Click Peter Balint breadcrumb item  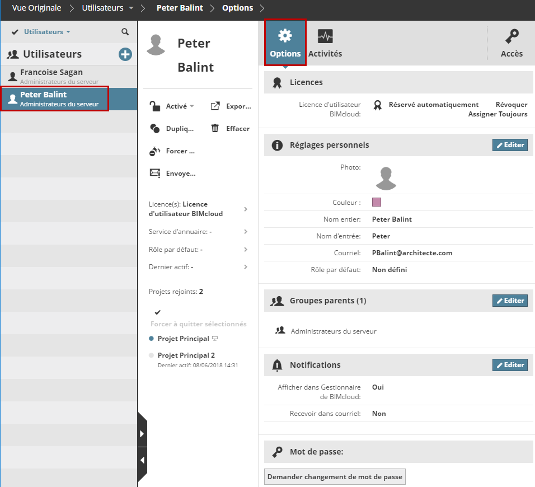click(x=180, y=8)
